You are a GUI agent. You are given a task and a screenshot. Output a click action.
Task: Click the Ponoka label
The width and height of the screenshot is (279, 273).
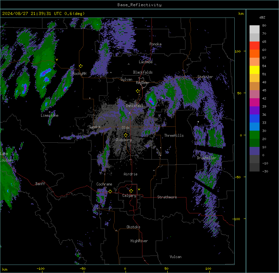tap(155, 44)
